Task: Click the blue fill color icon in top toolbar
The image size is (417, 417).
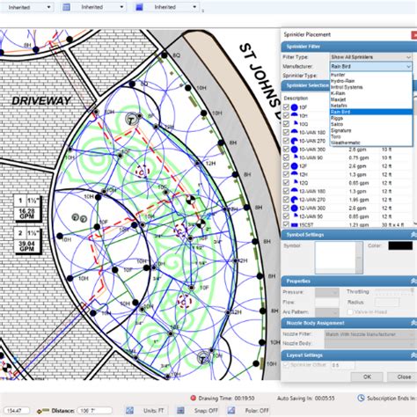Action: pos(139,7)
